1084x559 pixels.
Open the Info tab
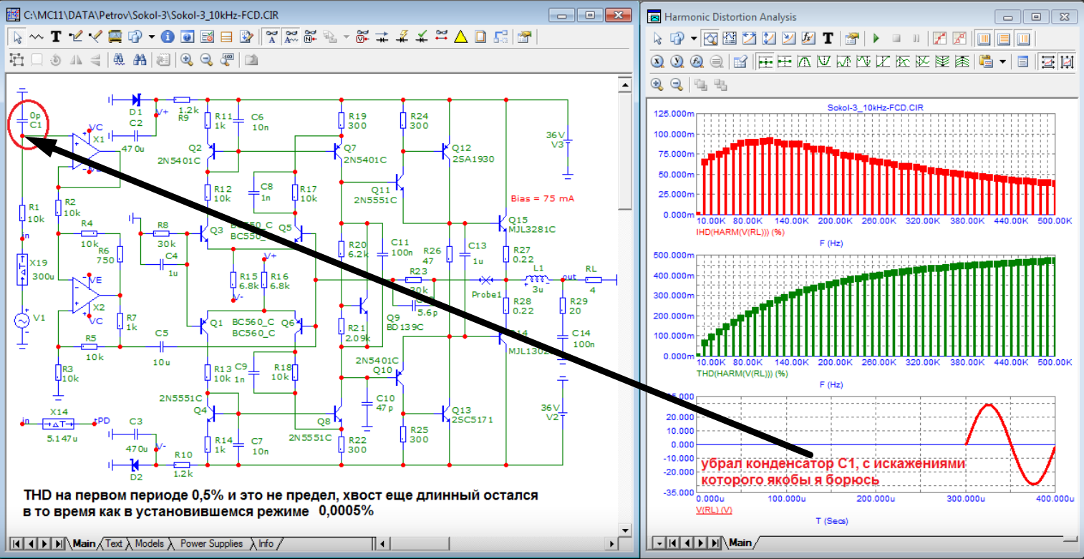pos(266,544)
